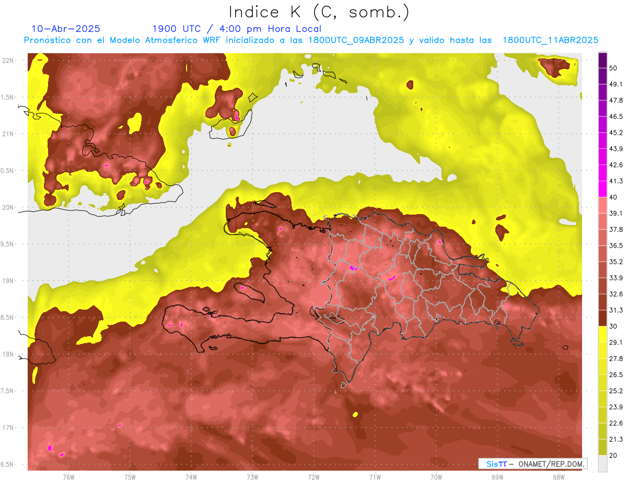Click the '1900 UTC / 4:00 pm Hora Local' time text
Image resolution: width=627 pixels, height=484 pixels.
[x=237, y=29]
